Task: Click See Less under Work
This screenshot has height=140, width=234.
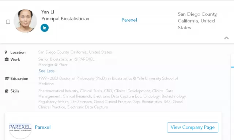Action: pyautogui.click(x=46, y=71)
